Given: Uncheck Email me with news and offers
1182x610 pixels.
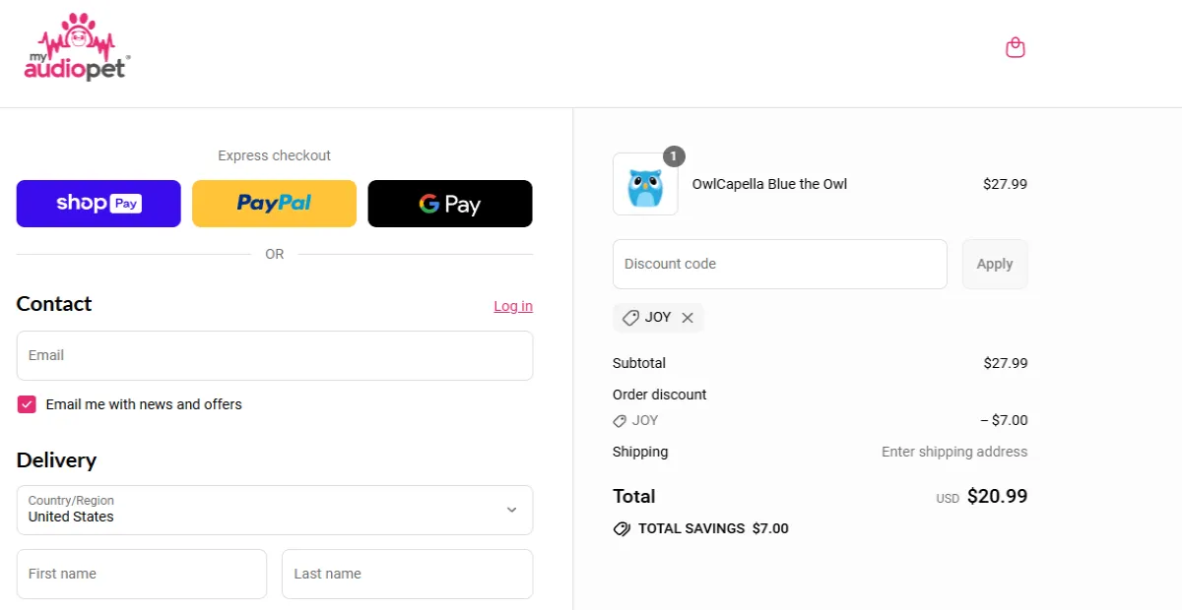Looking at the screenshot, I should click(x=27, y=404).
